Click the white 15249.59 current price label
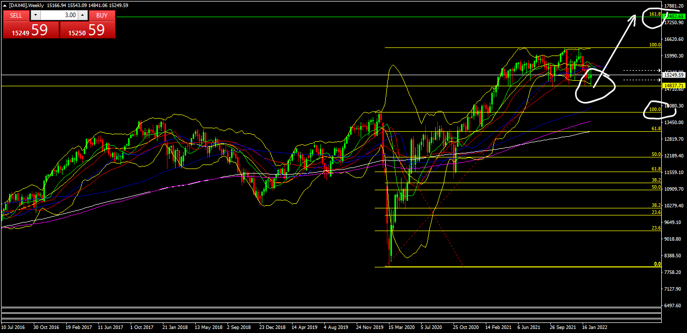 pos(673,75)
